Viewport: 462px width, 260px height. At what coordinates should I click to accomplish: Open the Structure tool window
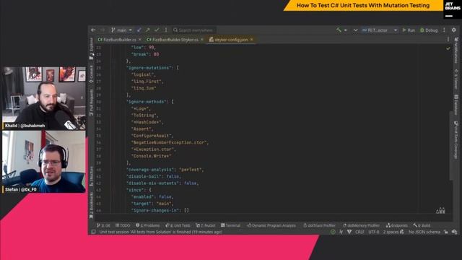pyautogui.click(x=92, y=176)
